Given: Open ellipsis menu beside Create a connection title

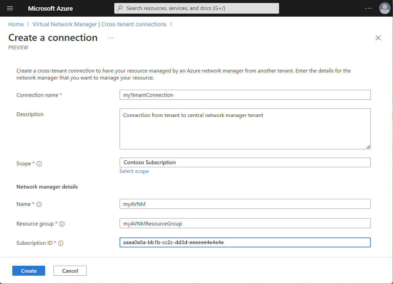Looking at the screenshot, I should 111,38.
